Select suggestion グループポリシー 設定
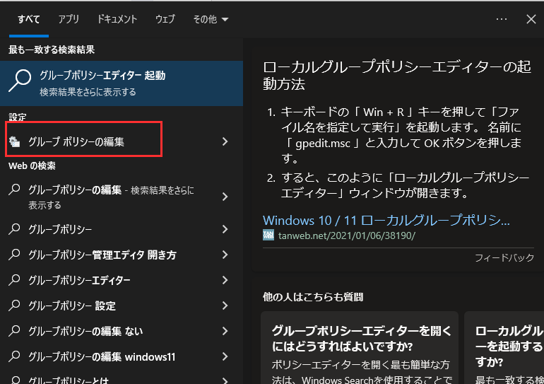 (x=122, y=306)
